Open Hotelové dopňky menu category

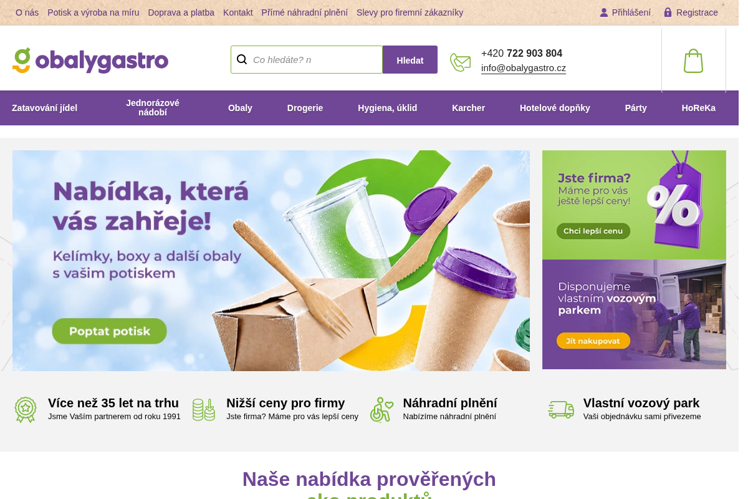555,108
